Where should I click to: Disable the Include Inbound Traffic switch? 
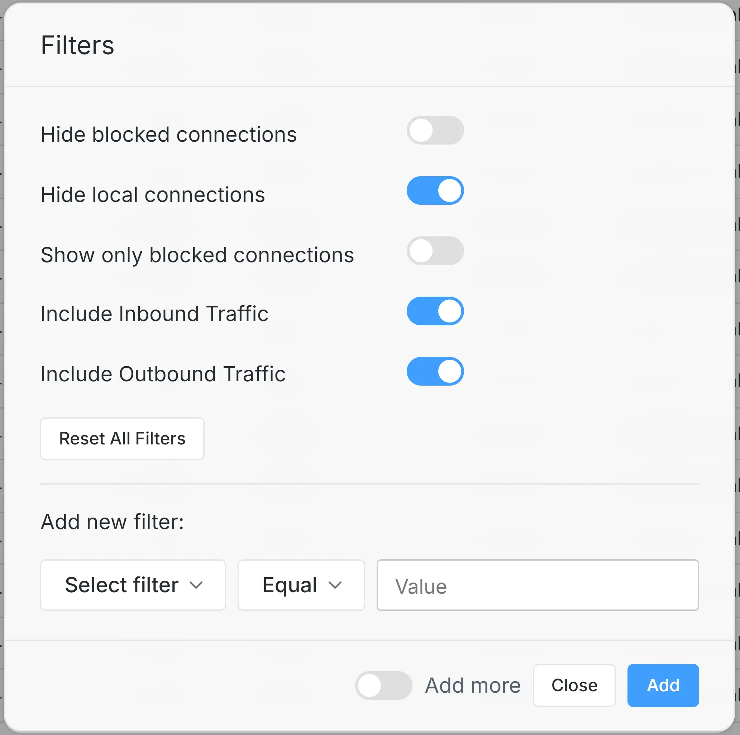coord(435,311)
